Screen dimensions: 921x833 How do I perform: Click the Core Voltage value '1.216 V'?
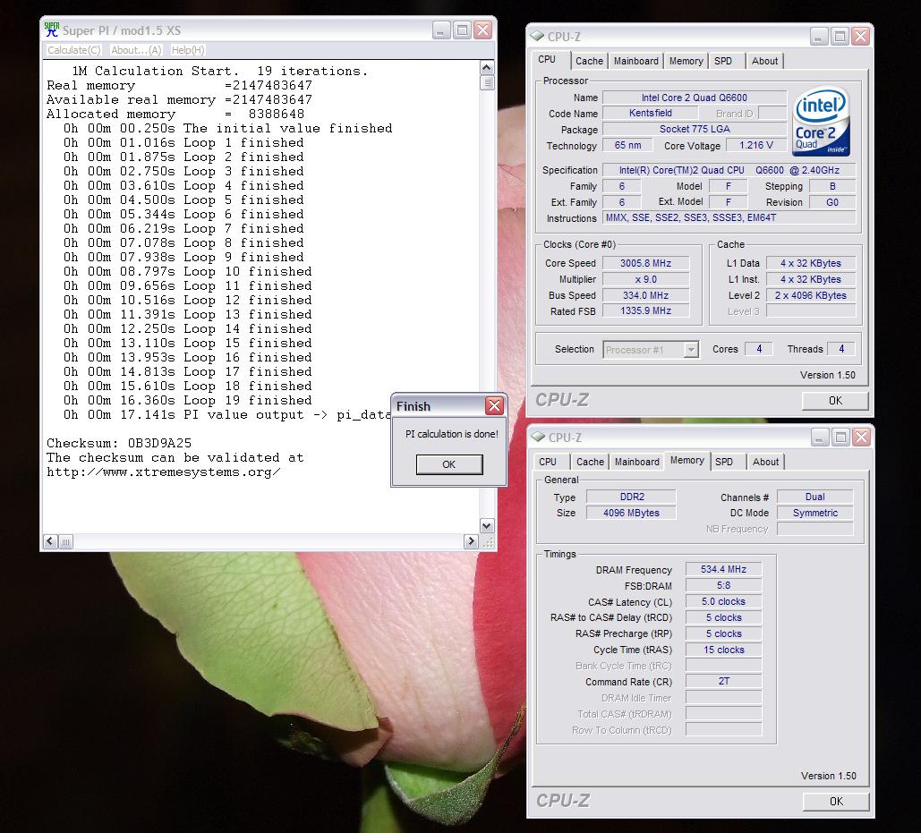tap(756, 145)
